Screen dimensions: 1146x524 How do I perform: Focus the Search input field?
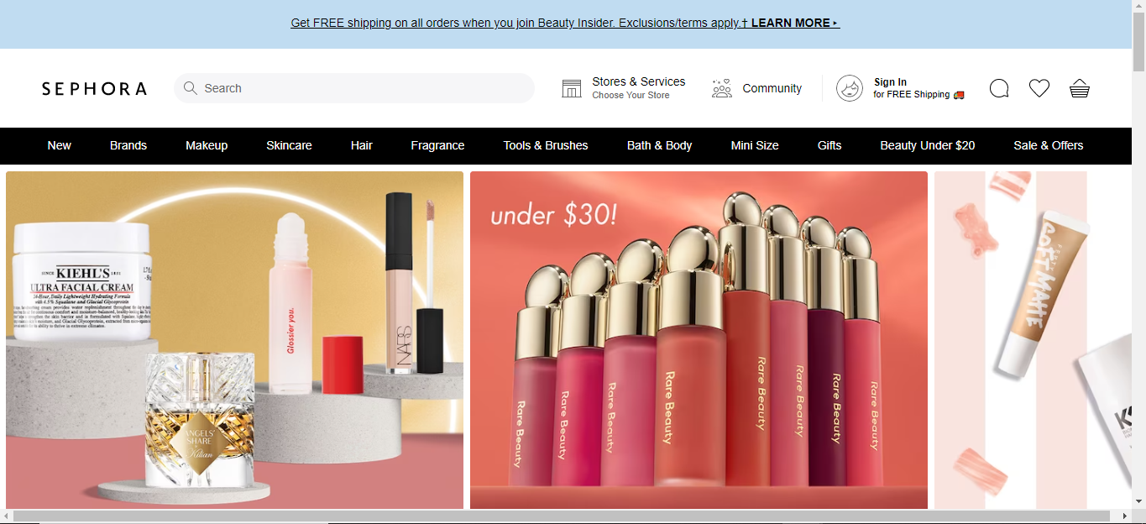coord(354,88)
